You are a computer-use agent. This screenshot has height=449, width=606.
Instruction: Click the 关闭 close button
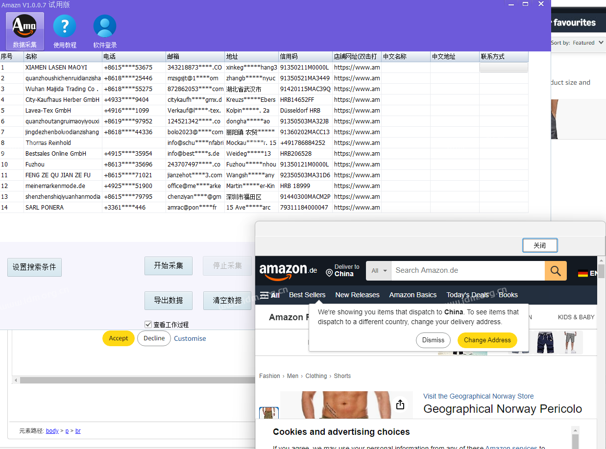540,245
